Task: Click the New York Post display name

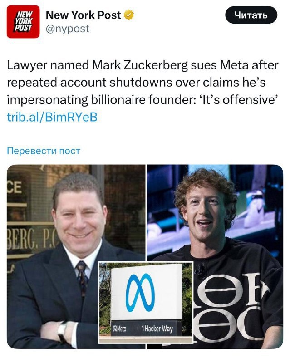Action: [x=84, y=15]
